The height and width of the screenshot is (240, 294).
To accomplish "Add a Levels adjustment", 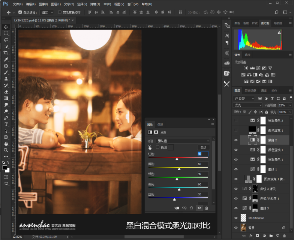I will pos(252,68).
